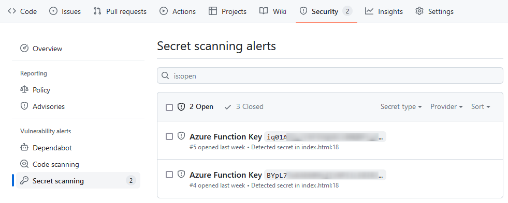
Task: Click the Wiki book icon
Action: coord(264,11)
